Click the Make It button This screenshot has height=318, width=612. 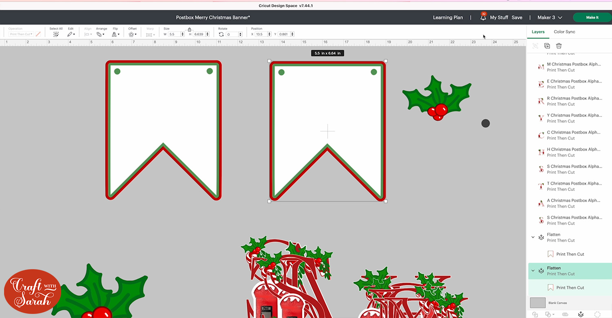click(592, 18)
